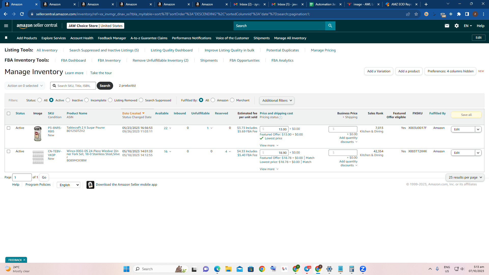The width and height of the screenshot is (489, 275).
Task: Filter by Fulfilled By Amazon
Action: [213, 100]
